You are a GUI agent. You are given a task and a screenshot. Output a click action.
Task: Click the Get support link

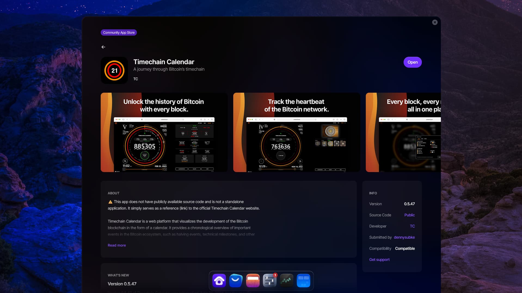[379, 260]
